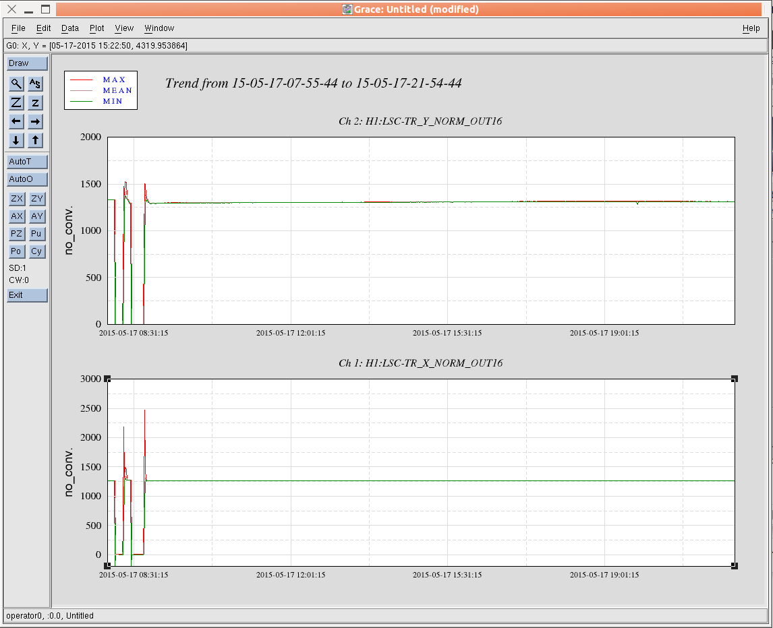
Task: Click the AutoT autotick button
Action: coord(27,162)
